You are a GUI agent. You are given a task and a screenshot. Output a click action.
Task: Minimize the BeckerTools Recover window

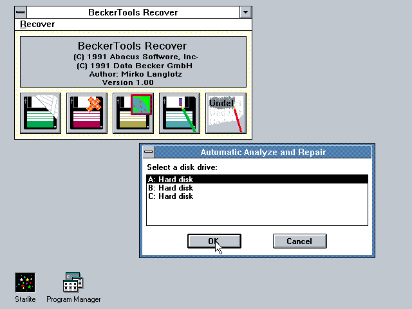coord(246,12)
